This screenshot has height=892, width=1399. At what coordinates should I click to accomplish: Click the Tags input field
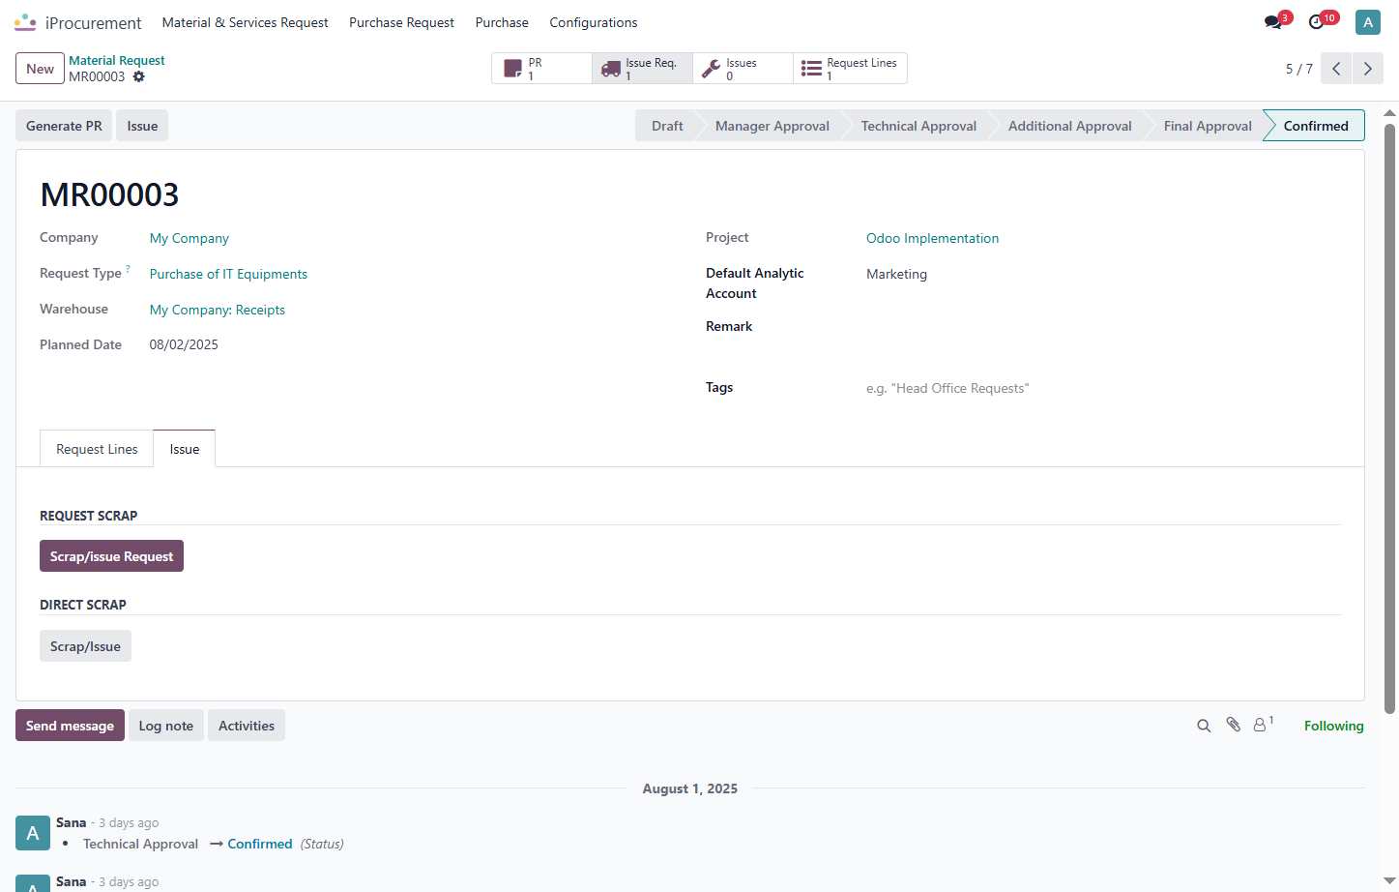[x=1103, y=388]
